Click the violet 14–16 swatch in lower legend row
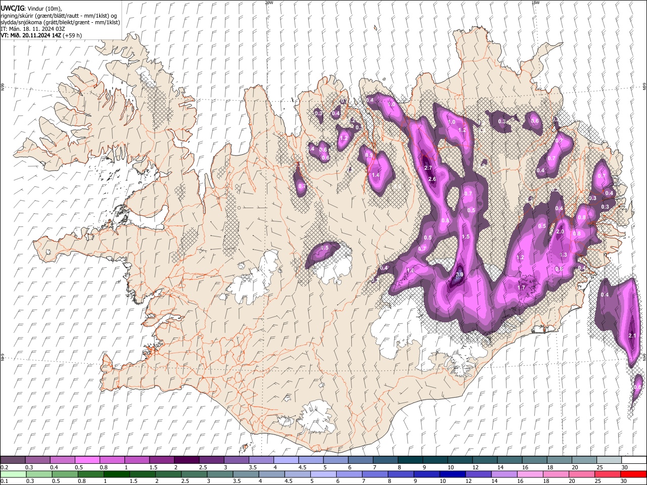This screenshot has width=647, height=485. [x=504, y=474]
